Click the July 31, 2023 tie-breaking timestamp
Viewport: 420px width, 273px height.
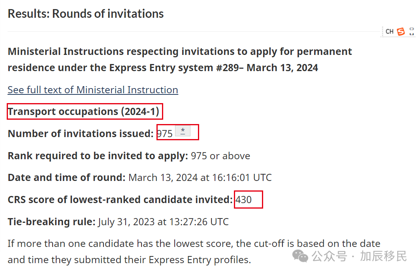(x=163, y=222)
